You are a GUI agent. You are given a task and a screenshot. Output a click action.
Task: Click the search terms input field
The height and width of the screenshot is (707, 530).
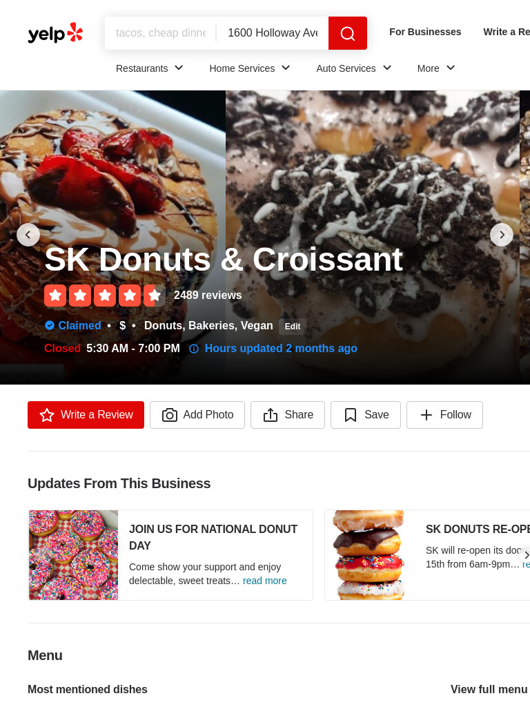pyautogui.click(x=160, y=33)
